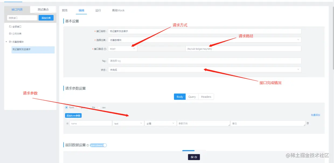Select the 优惠券模块 category in the tree
334x163 pixels.
tap(18, 42)
